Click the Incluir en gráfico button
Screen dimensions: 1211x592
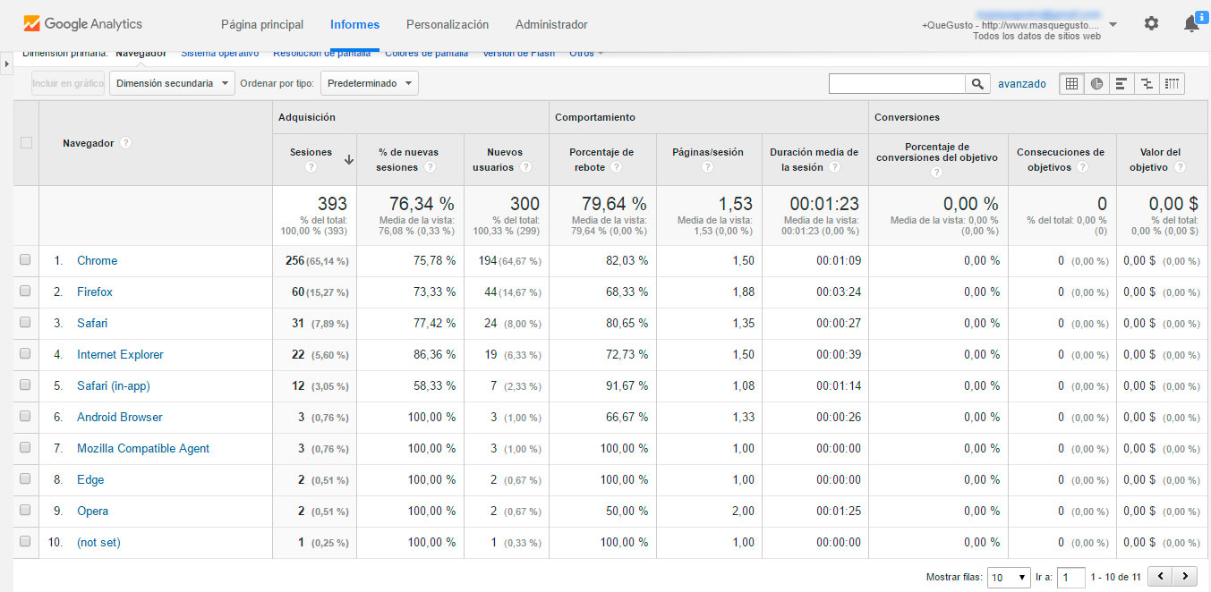(x=68, y=83)
